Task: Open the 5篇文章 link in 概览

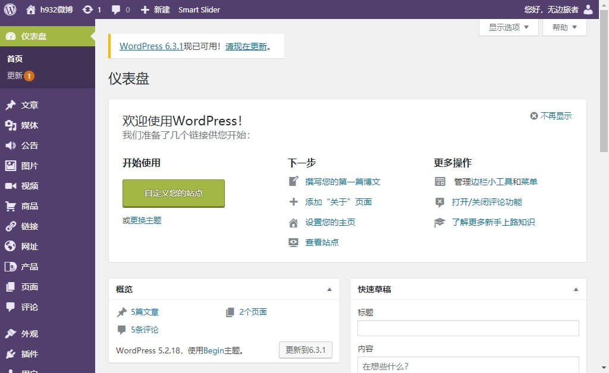Action: pyautogui.click(x=145, y=312)
